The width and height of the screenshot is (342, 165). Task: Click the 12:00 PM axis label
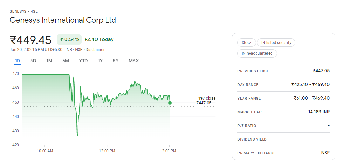(x=107, y=151)
